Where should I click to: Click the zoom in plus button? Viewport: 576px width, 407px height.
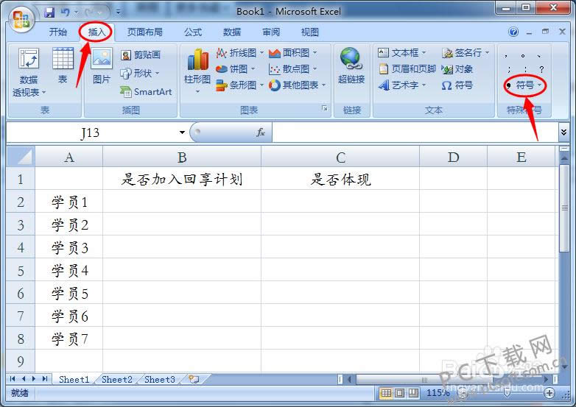tap(549, 394)
